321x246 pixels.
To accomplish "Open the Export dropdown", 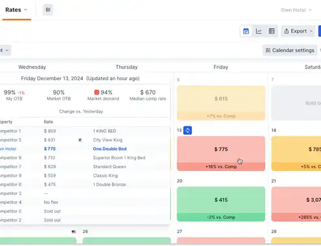I will [298, 31].
